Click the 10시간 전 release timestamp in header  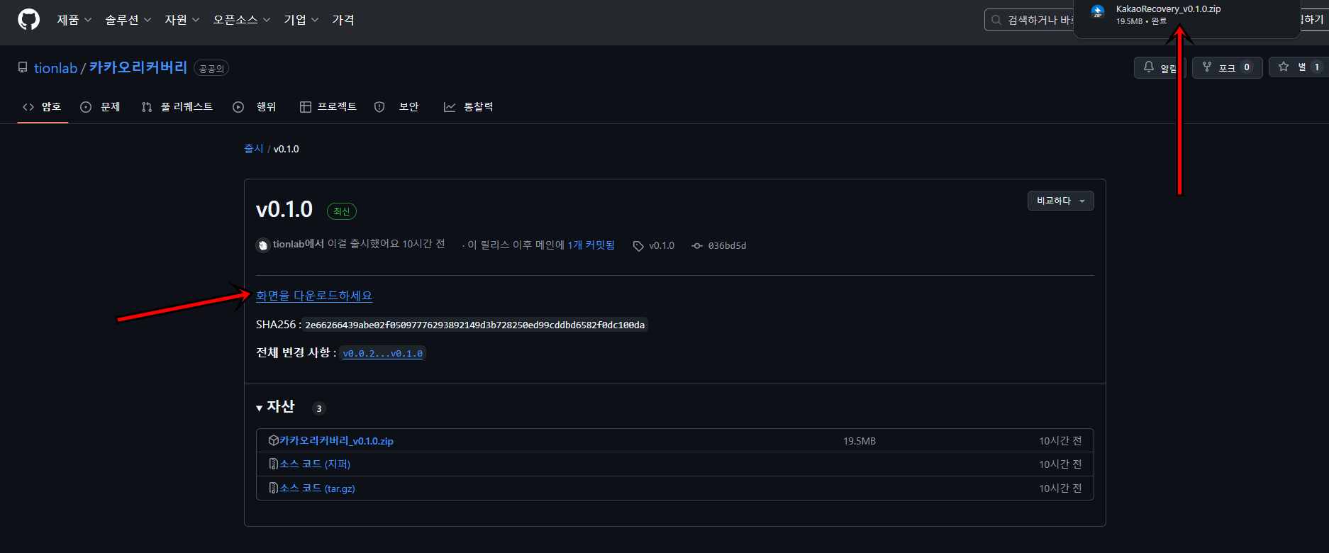click(x=423, y=244)
